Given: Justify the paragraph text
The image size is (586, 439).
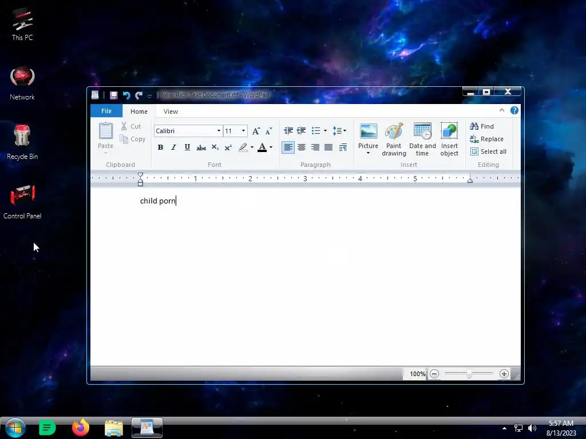Looking at the screenshot, I should [328, 147].
